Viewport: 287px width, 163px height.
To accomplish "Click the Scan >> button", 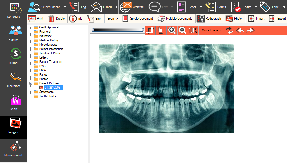I will (x=113, y=19).
